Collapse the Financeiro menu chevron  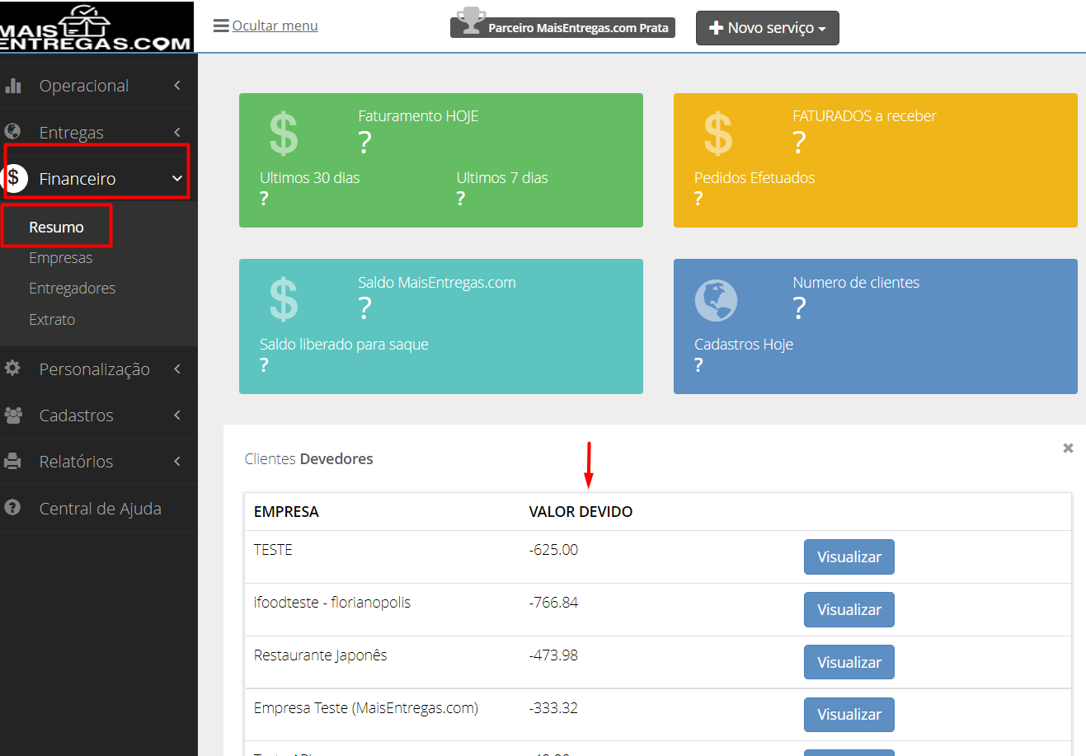tap(177, 178)
